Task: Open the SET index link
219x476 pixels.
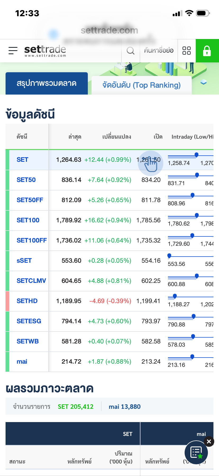Action: pos(22,160)
